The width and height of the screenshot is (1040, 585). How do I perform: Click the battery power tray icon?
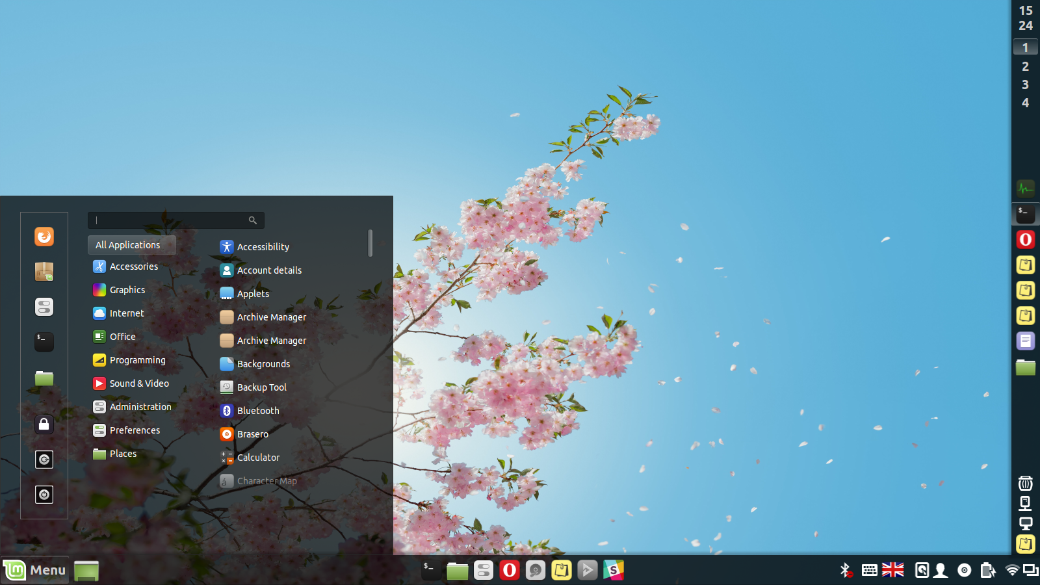988,571
